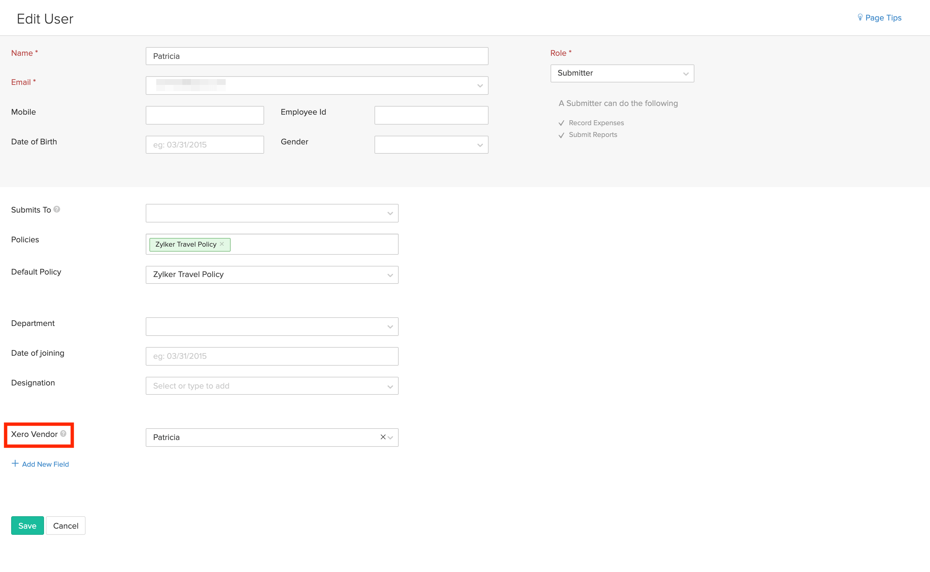Click the Add New Field link
The width and height of the screenshot is (930, 572).
(45, 464)
